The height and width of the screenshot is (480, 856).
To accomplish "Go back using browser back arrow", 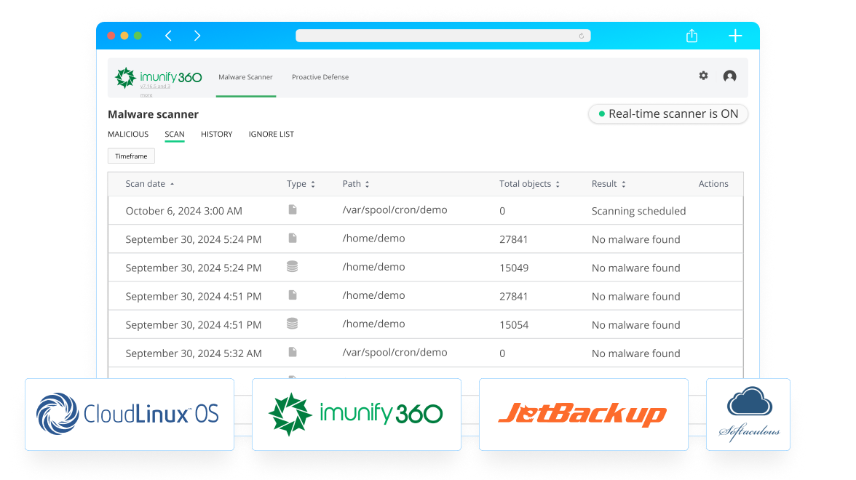I will [x=168, y=36].
